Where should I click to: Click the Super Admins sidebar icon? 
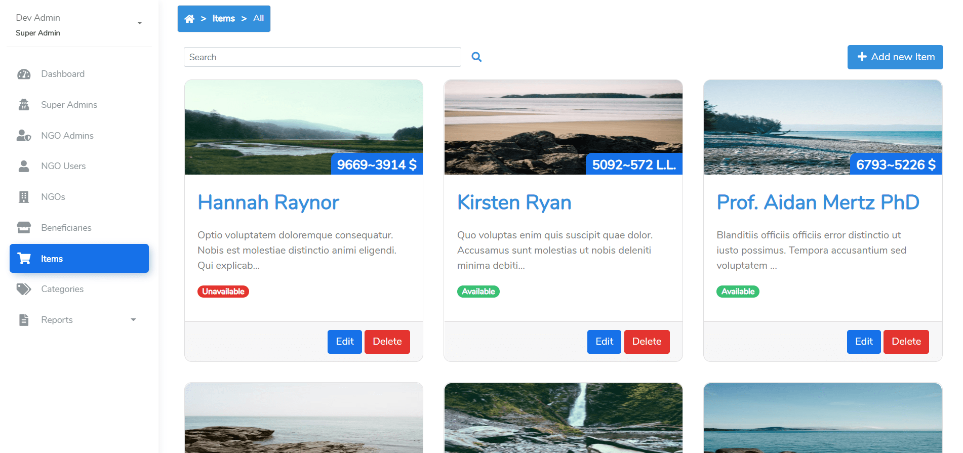click(x=24, y=105)
